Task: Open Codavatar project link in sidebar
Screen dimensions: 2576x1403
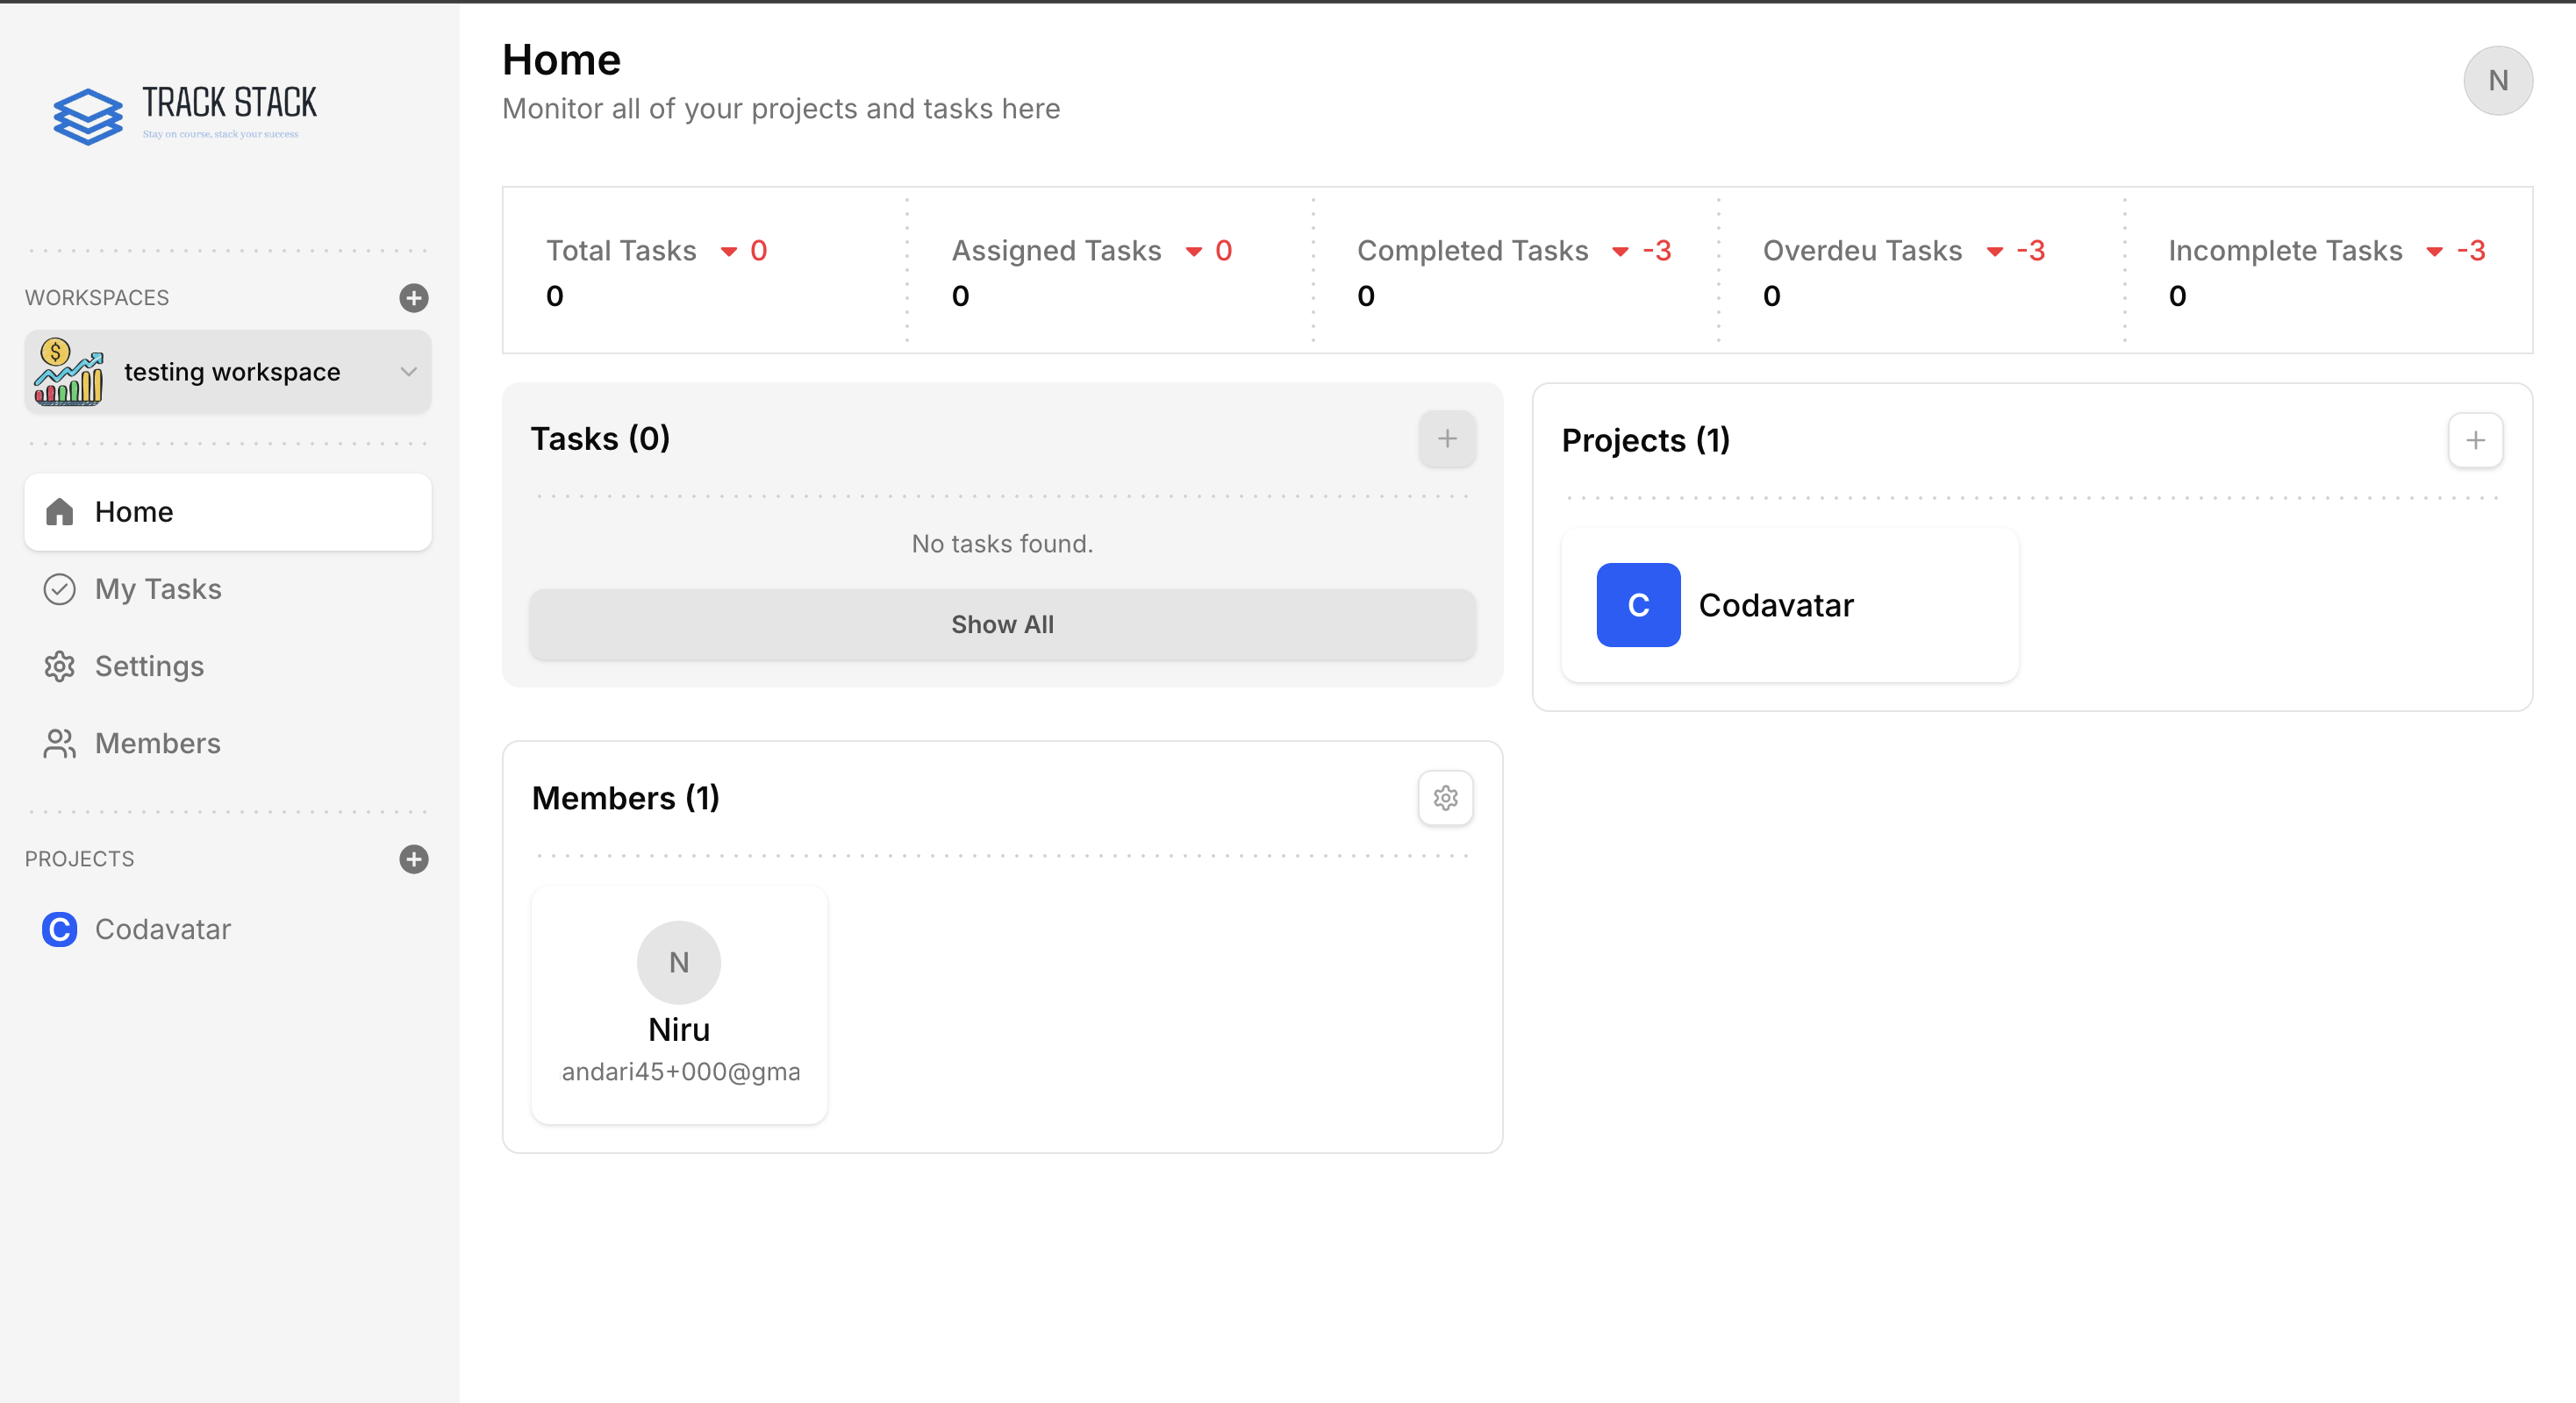Action: point(163,929)
